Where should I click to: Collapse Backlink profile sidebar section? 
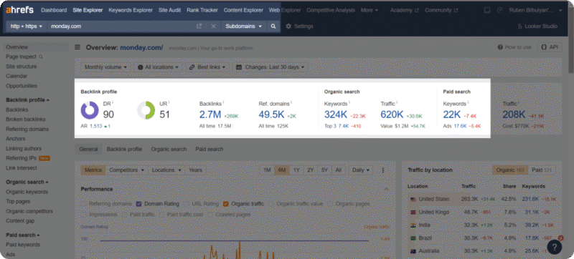[27, 100]
